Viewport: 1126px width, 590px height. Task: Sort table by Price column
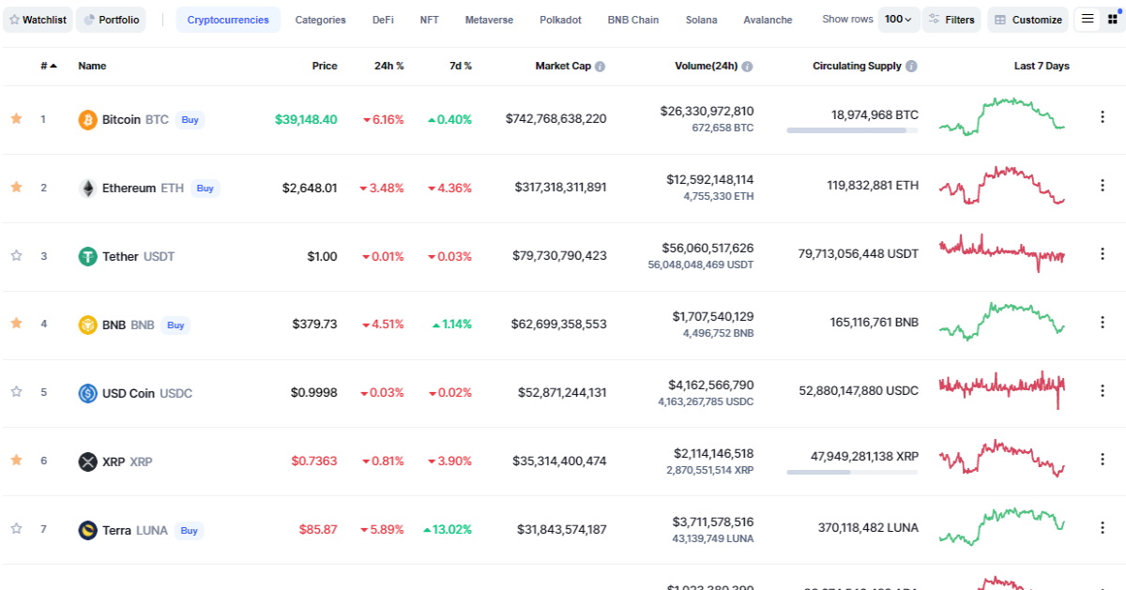pyautogui.click(x=325, y=66)
